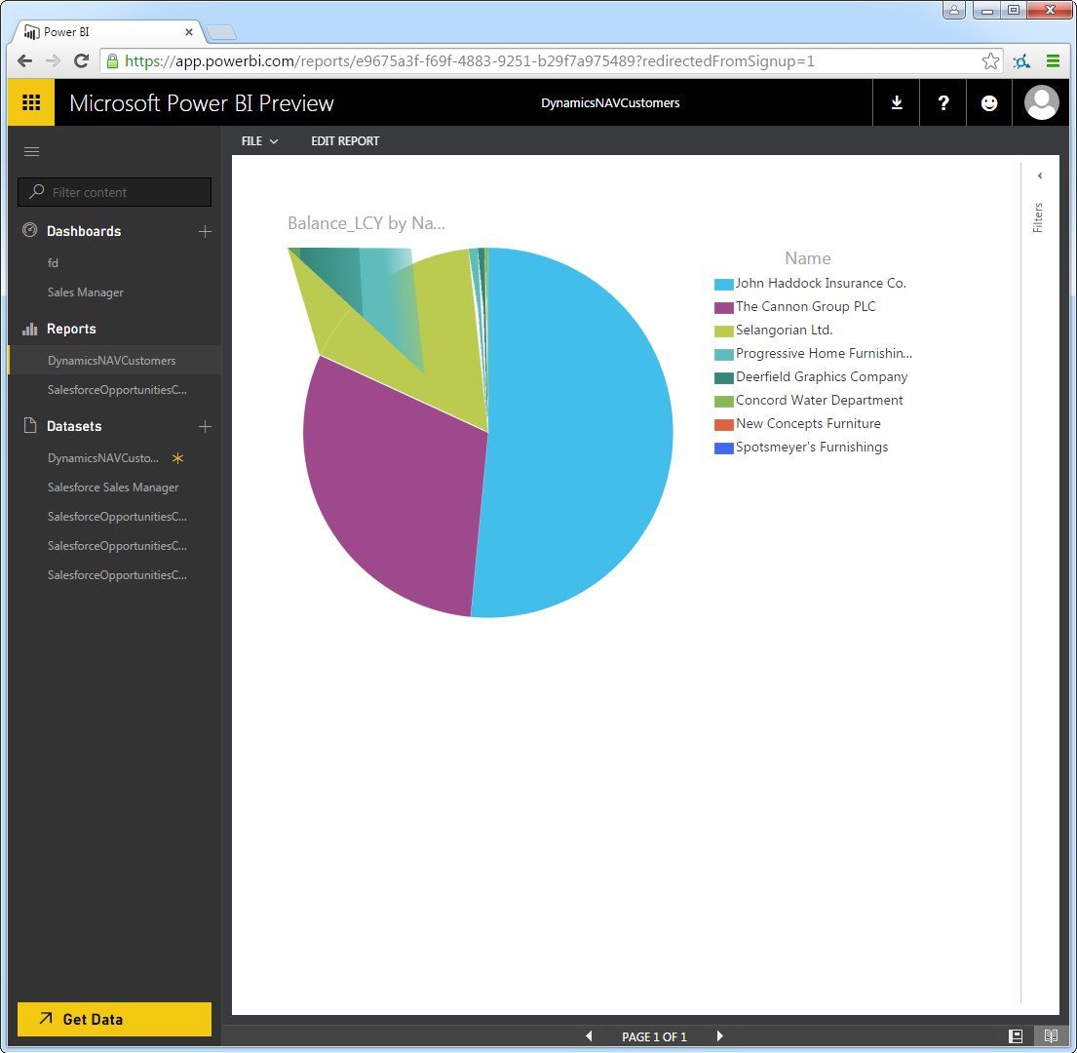Add a new dashboard with plus icon

(205, 232)
